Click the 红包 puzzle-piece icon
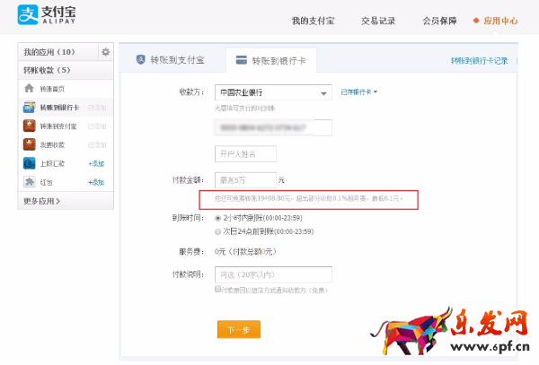 pos(30,182)
